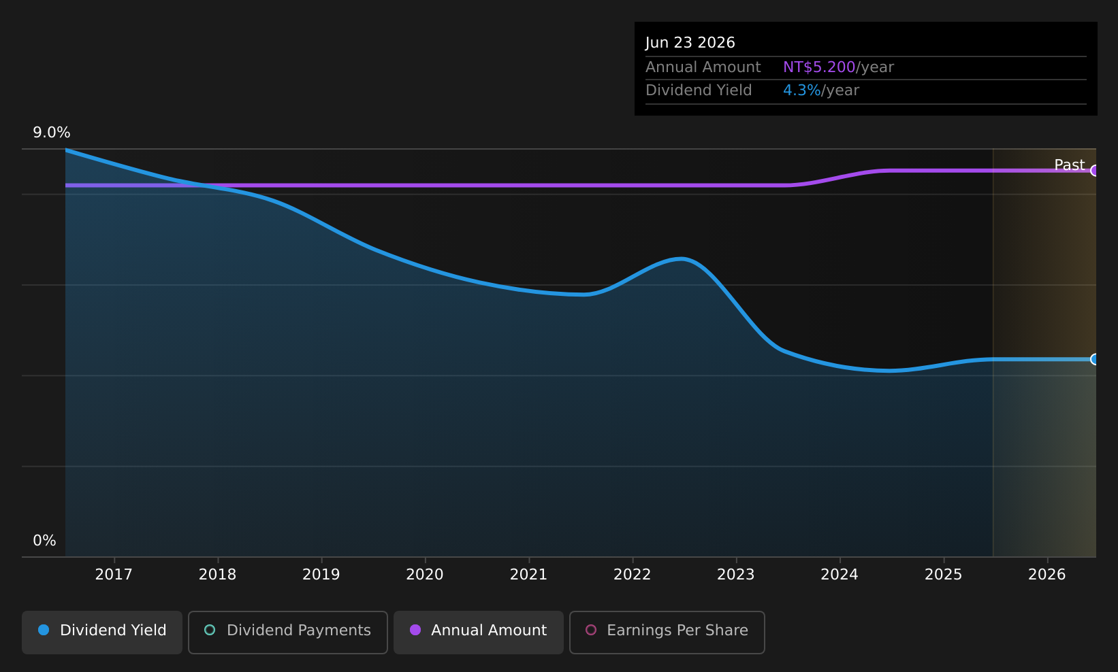
Task: Click the 'Jun 23 2026' tooltip date
Action: pos(690,43)
